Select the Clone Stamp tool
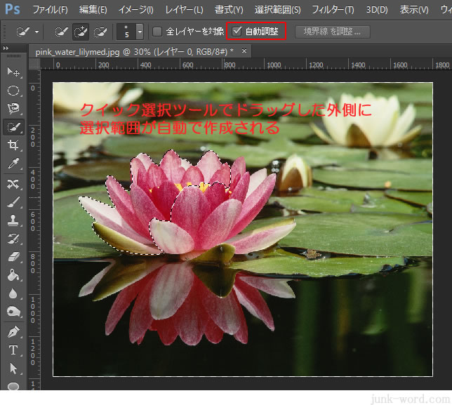This screenshot has height=405, width=452. [x=13, y=220]
